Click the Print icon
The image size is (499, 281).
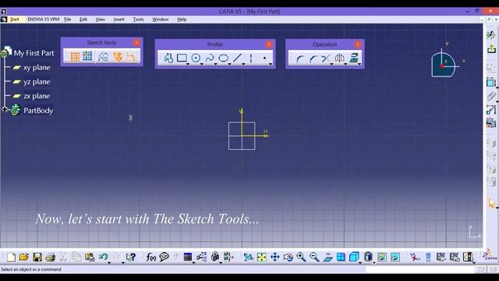pos(50,257)
